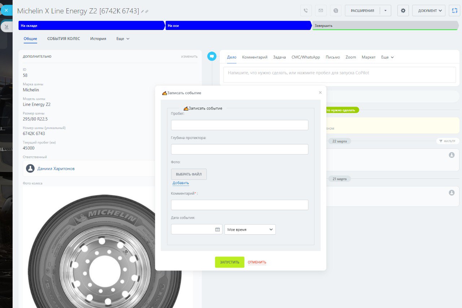The width and height of the screenshot is (462, 308).
Task: Click the 22 марта date label
Action: point(340,141)
